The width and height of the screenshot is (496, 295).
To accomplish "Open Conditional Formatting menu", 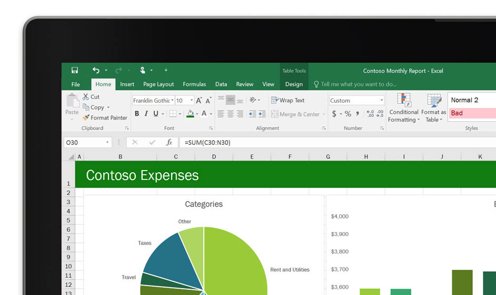I will click(x=404, y=108).
